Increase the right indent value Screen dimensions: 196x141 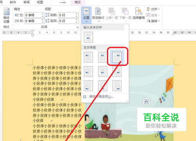pos(43,20)
